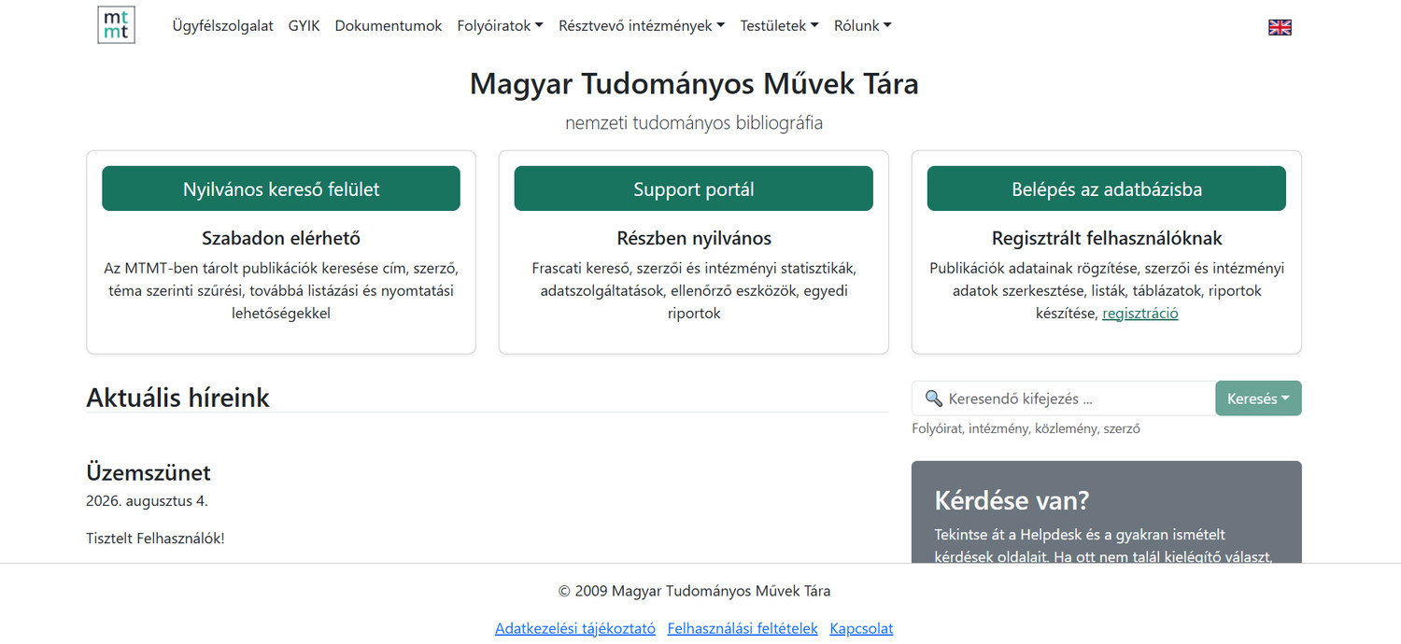Open the GYIK page
This screenshot has height=644, width=1401.
[x=304, y=26]
